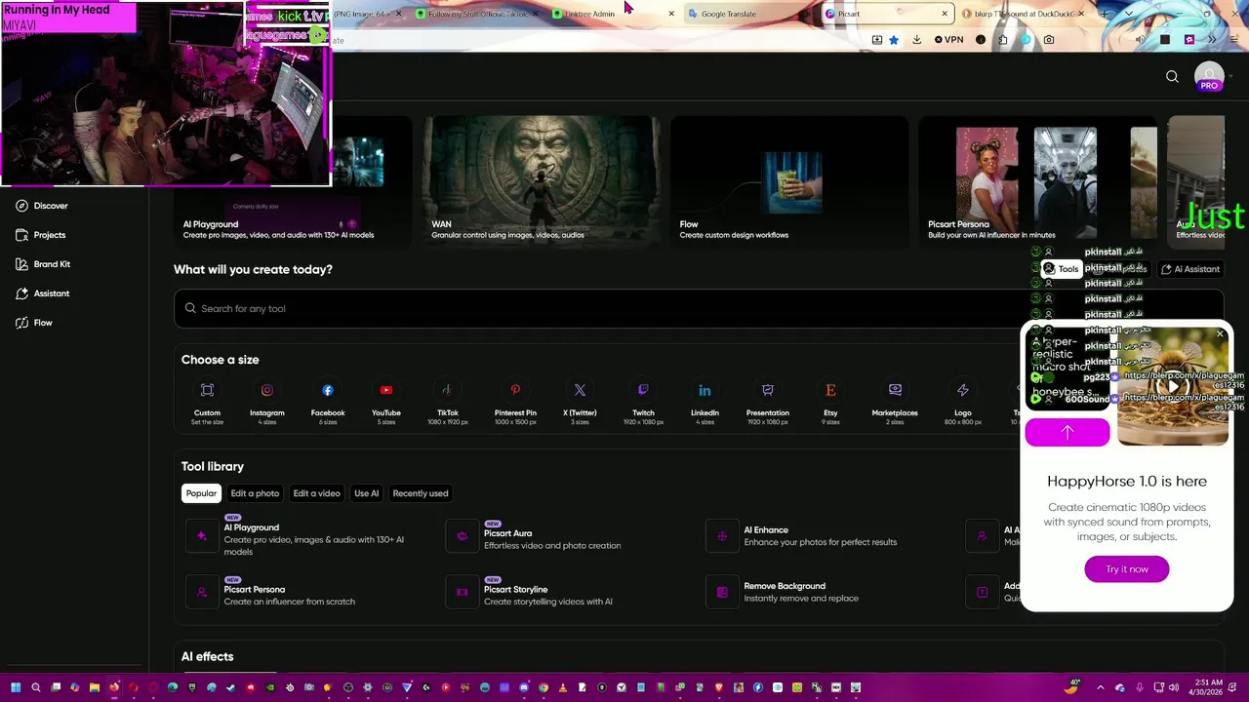Choose the Logo size preset

963,402
